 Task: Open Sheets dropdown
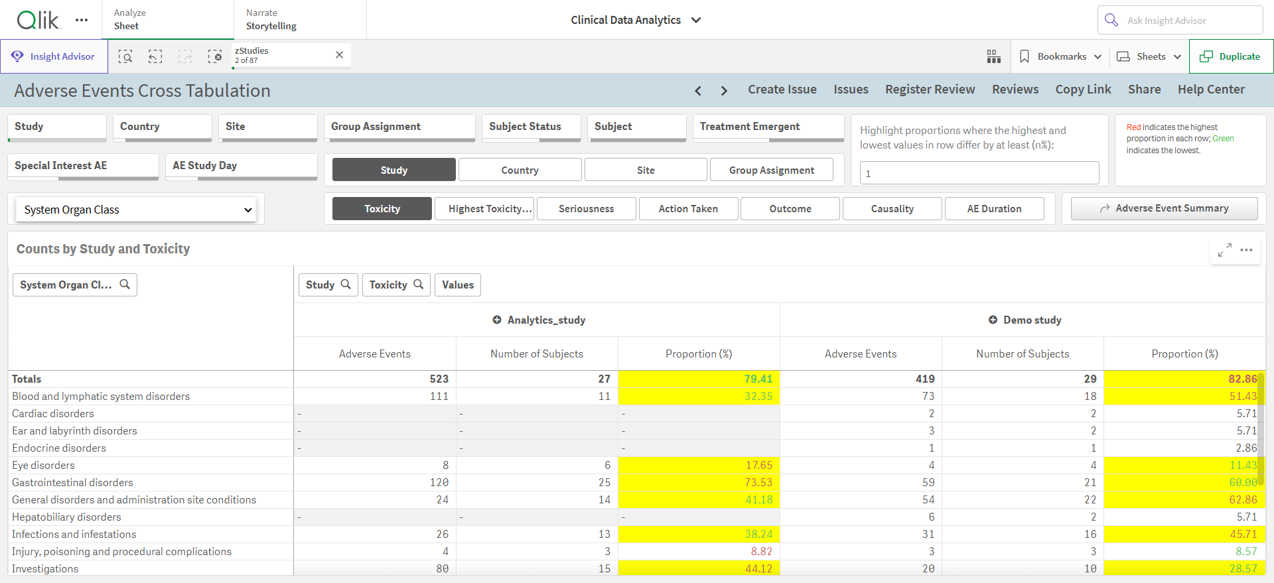click(1149, 56)
